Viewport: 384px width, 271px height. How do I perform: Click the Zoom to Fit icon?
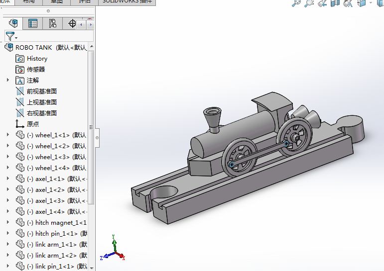(x=296, y=3)
